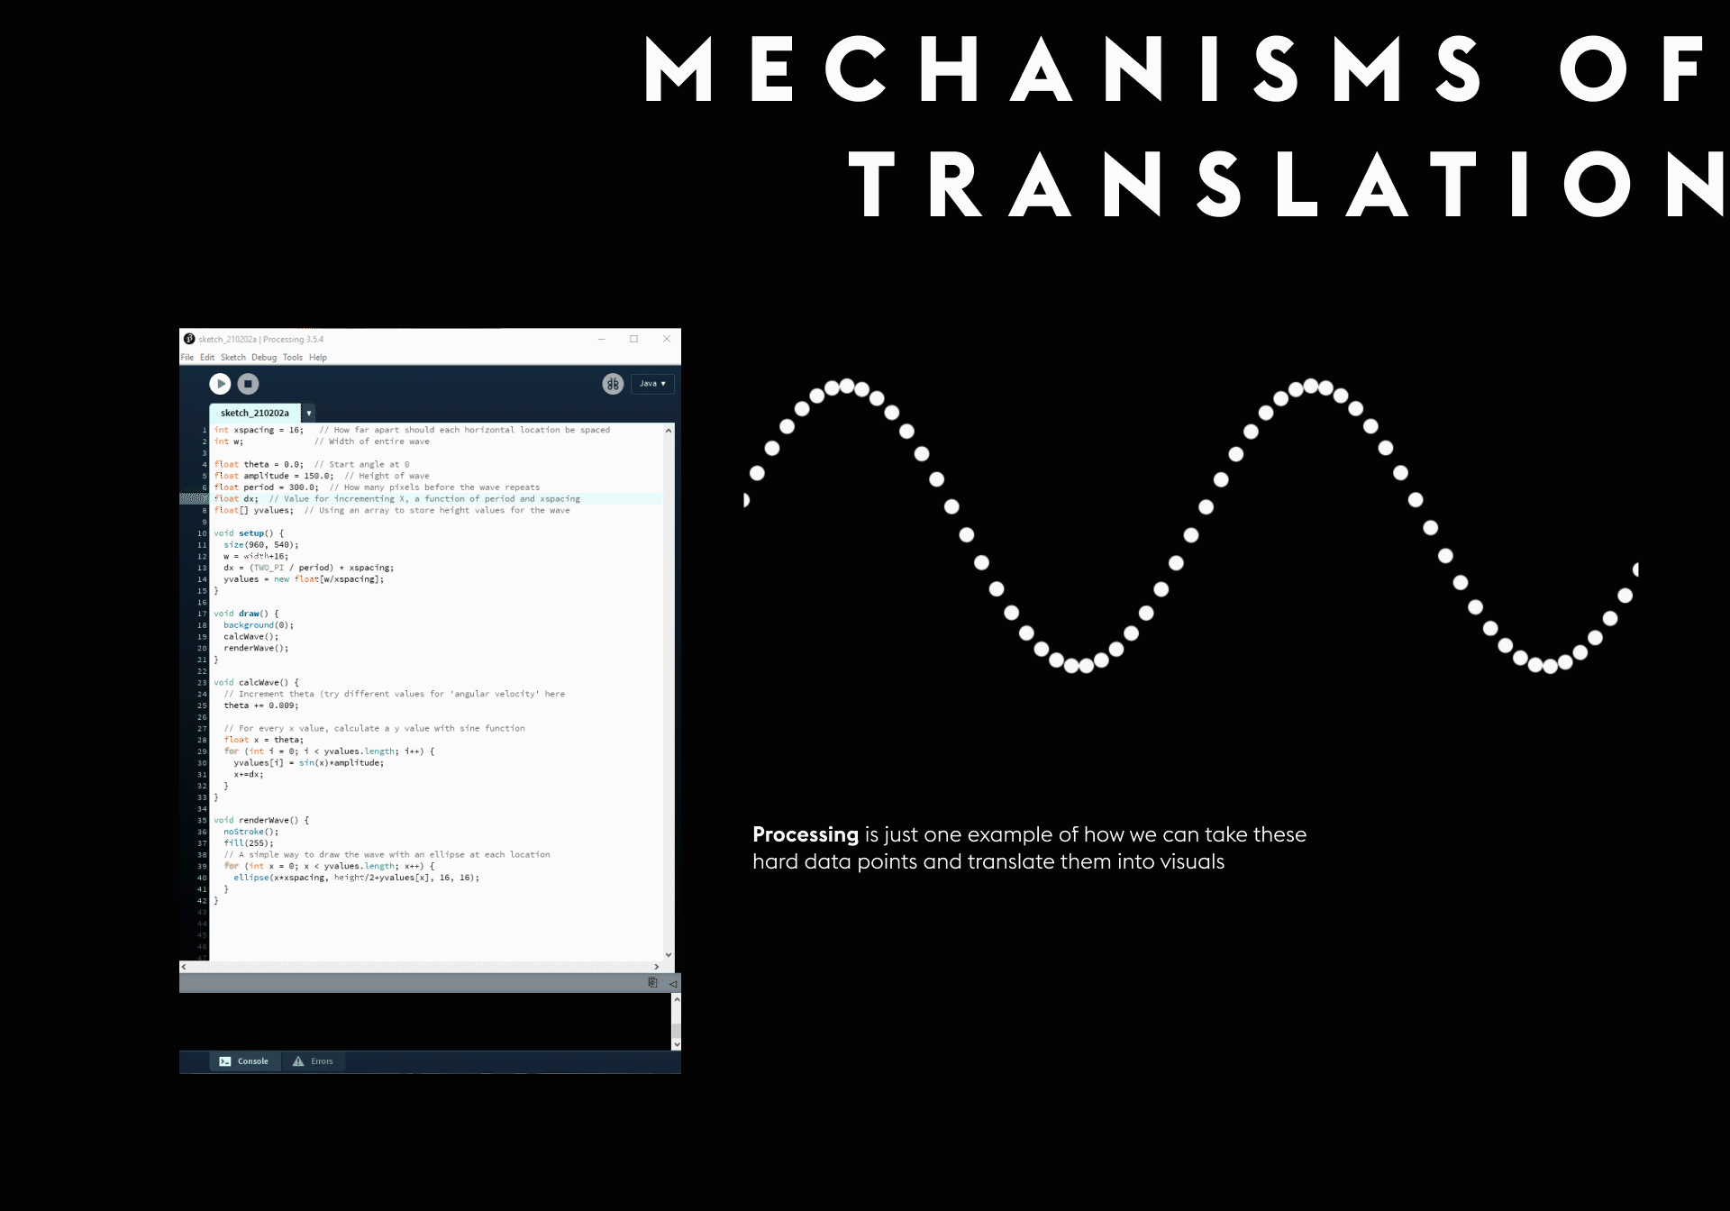Stop the running sketch

coord(248,384)
